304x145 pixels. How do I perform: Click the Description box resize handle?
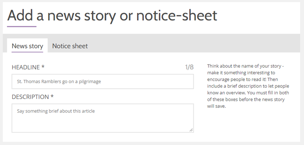191,130
